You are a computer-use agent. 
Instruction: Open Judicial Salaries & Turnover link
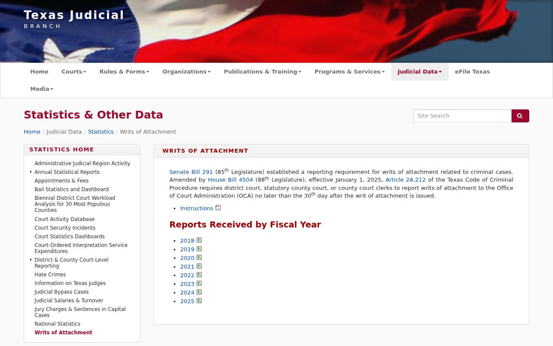coord(69,301)
